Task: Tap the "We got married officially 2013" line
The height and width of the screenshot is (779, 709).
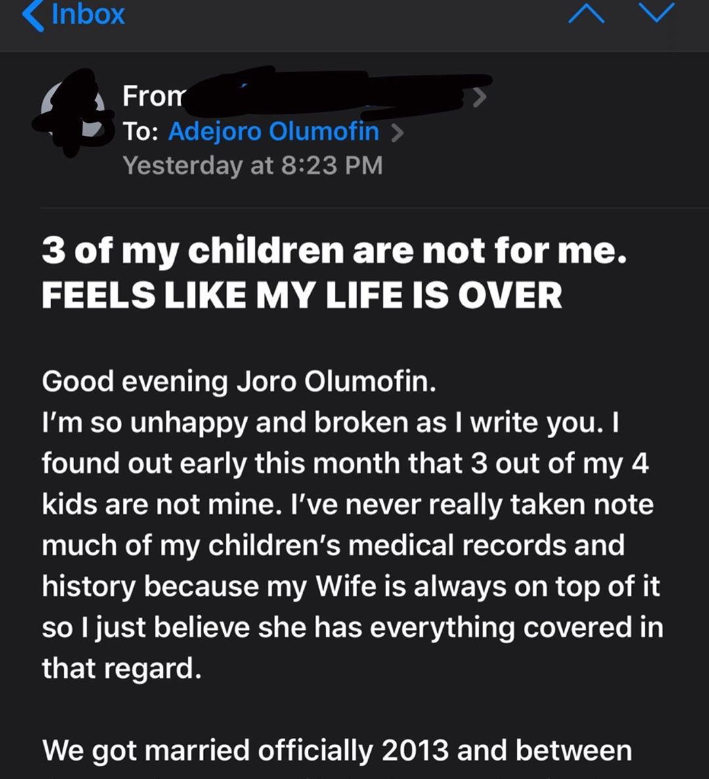Action: point(337,751)
